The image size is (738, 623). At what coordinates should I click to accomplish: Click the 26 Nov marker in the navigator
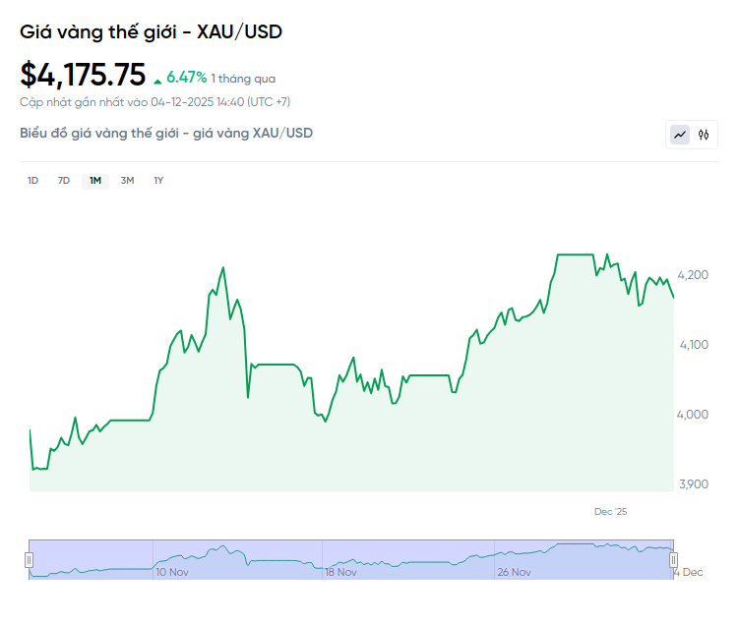click(514, 572)
